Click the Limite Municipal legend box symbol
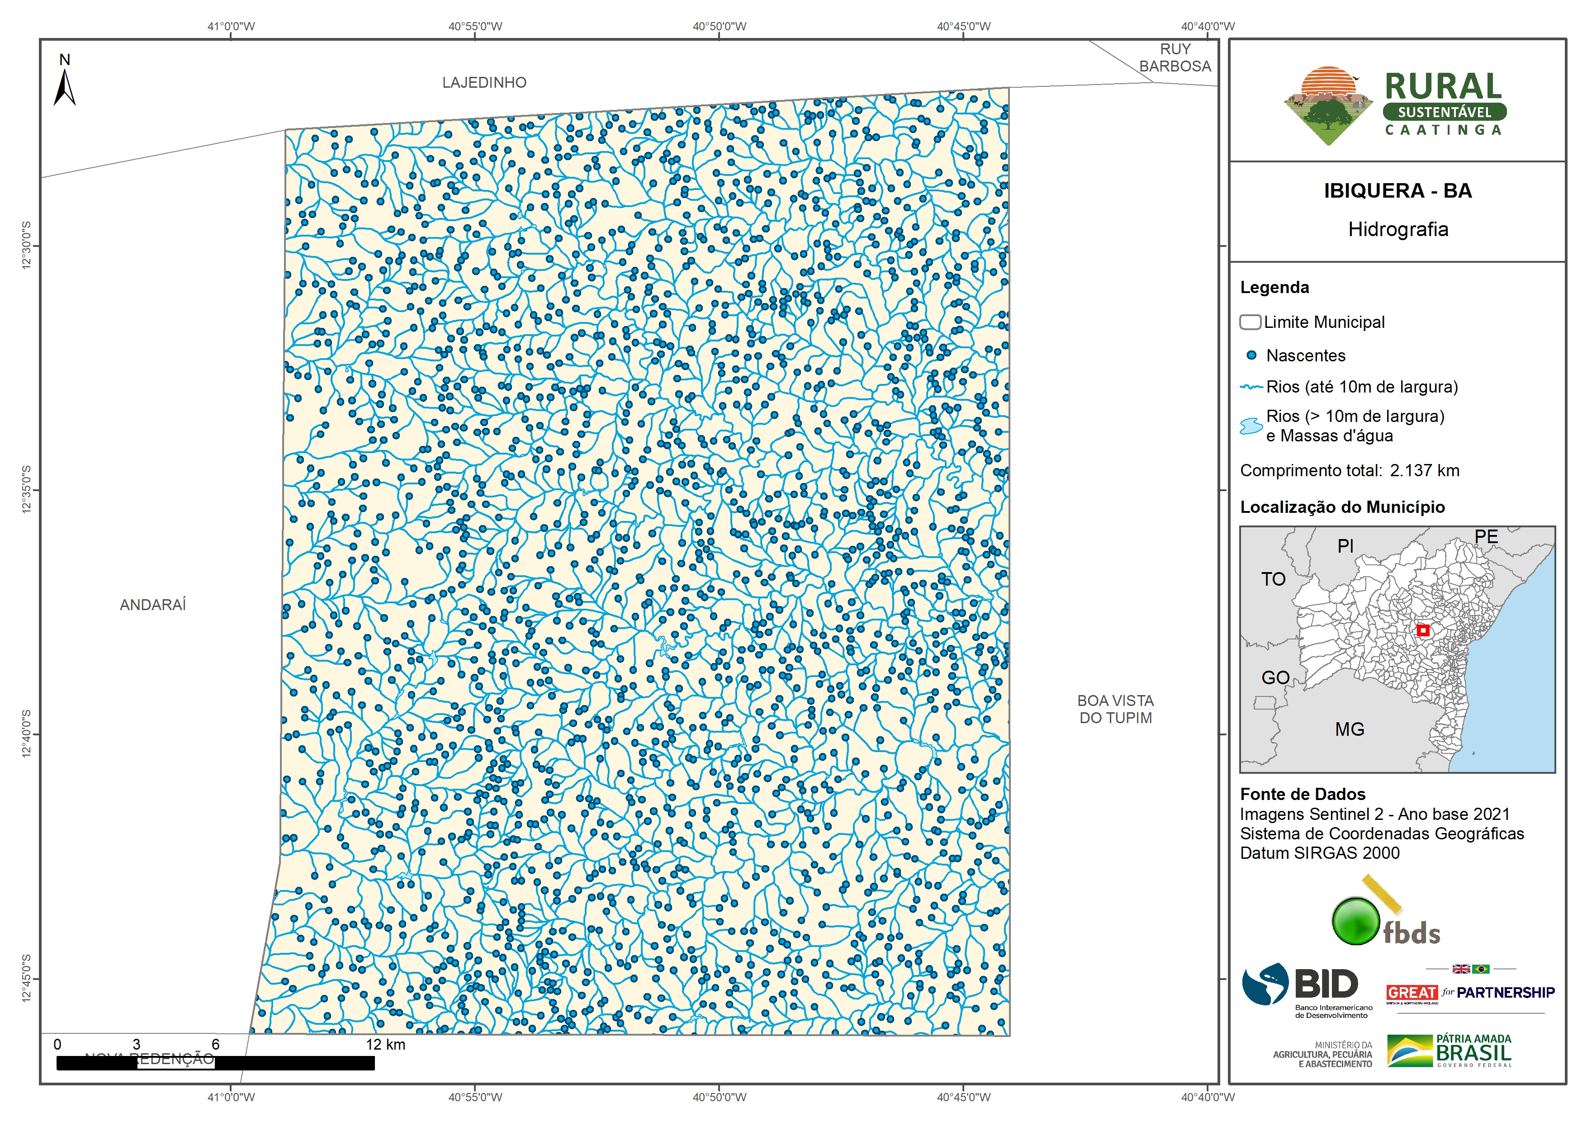The image size is (1587, 1122). (x=1250, y=322)
